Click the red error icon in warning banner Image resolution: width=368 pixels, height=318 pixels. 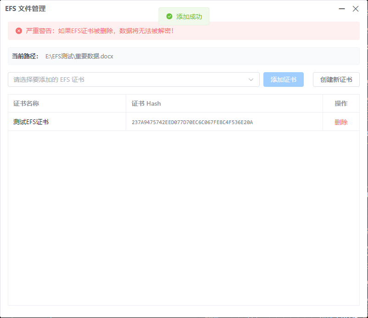coord(19,31)
